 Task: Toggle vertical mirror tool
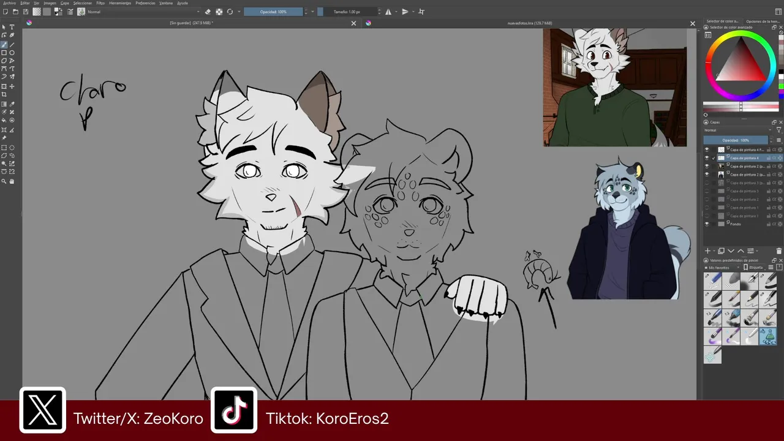[x=405, y=12]
